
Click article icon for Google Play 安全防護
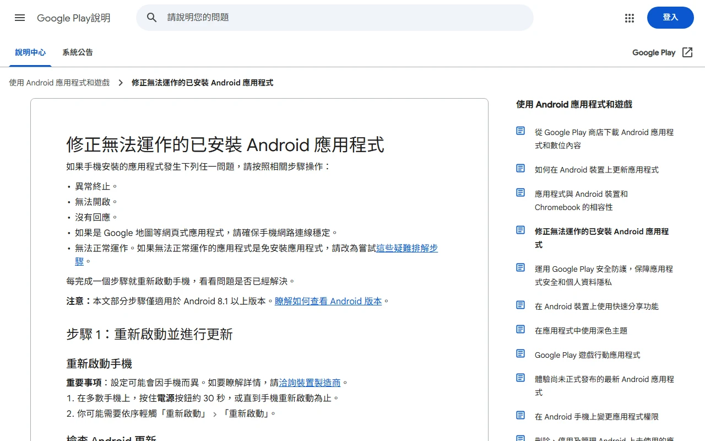(x=520, y=267)
